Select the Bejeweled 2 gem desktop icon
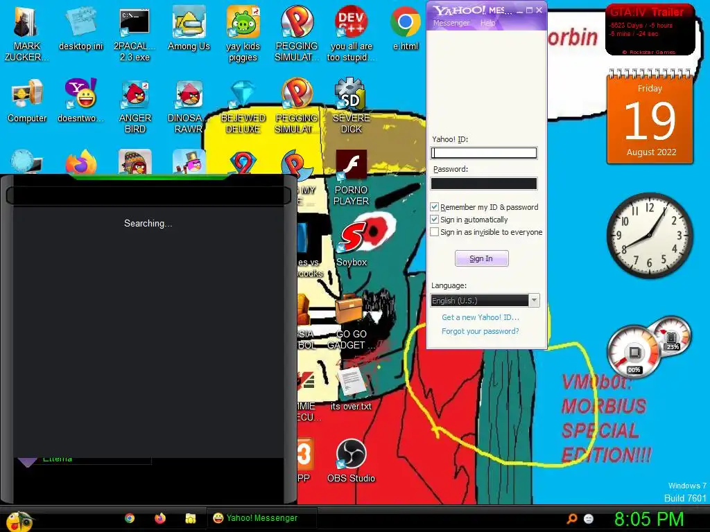The height and width of the screenshot is (532, 710). point(243,163)
